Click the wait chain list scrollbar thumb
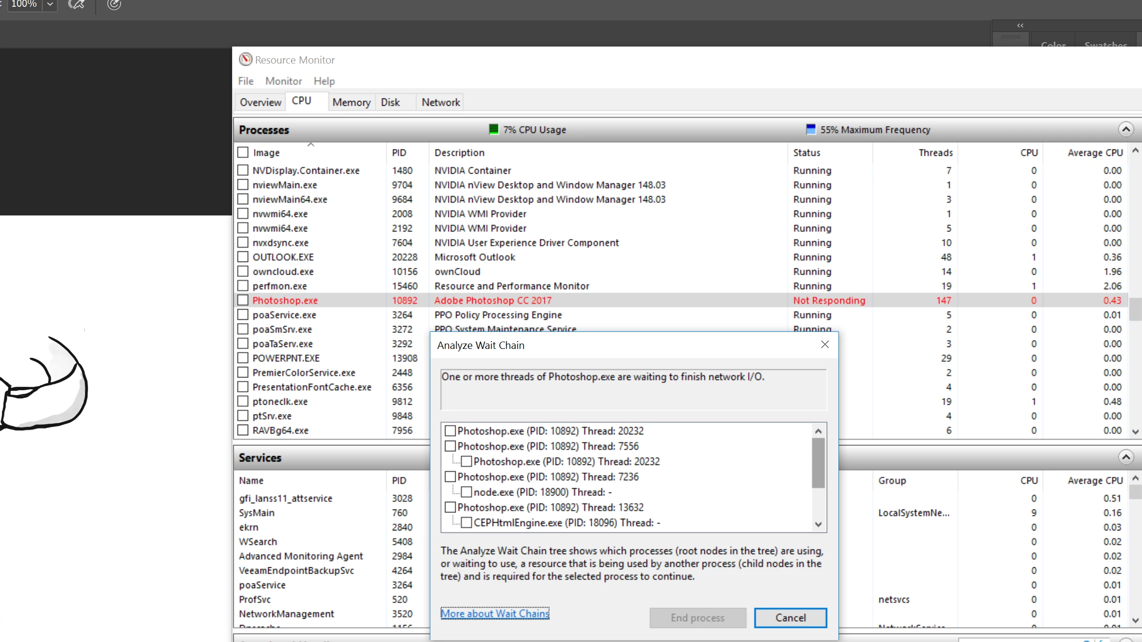Screen dimensions: 1142x642 [818, 462]
